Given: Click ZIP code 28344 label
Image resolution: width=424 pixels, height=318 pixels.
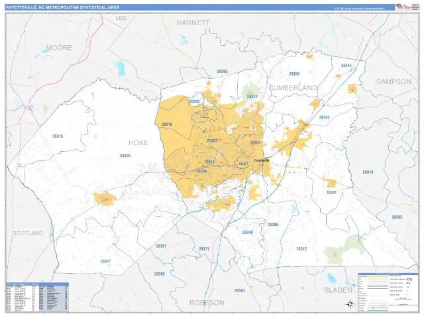Looking at the screenshot, I should tap(346, 66).
